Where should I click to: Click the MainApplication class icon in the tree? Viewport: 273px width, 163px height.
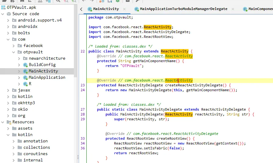tap(26, 78)
